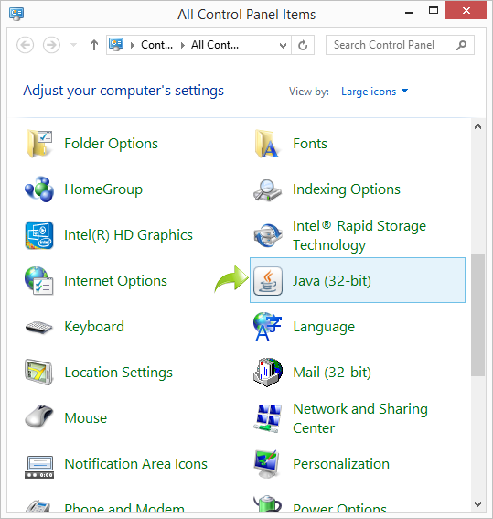Open Network and Sharing Center text link

pyautogui.click(x=360, y=418)
